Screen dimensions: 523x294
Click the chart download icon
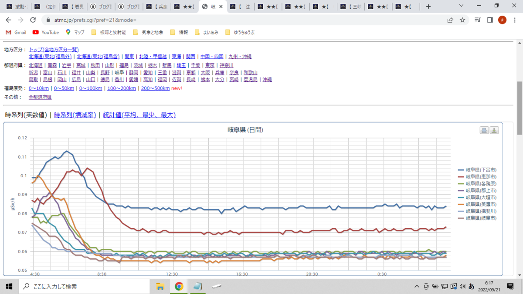494,130
